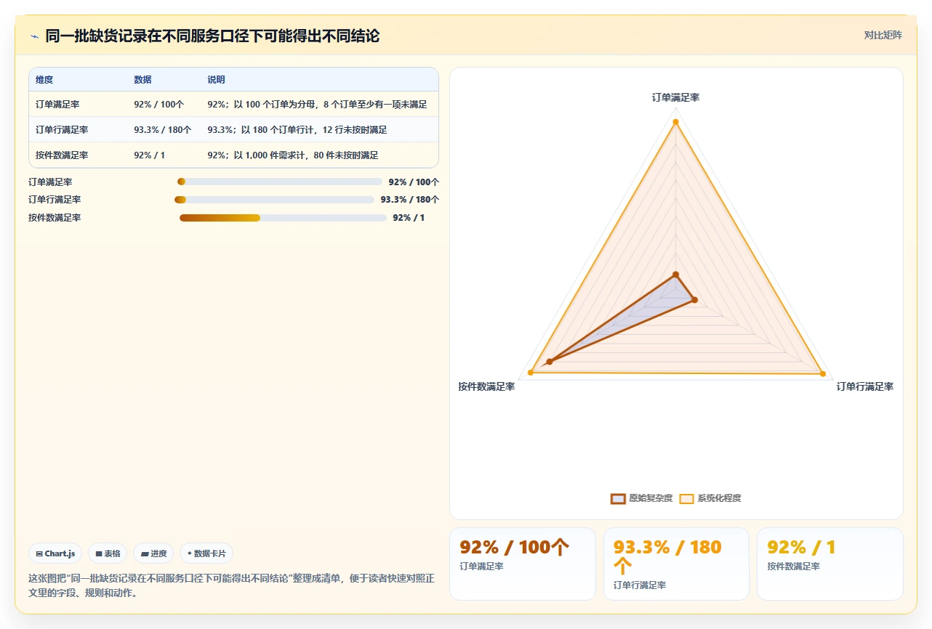Viewport: 932px width, 629px height.
Task: Click description mentioning 12 行未按时满足
Action: point(297,130)
